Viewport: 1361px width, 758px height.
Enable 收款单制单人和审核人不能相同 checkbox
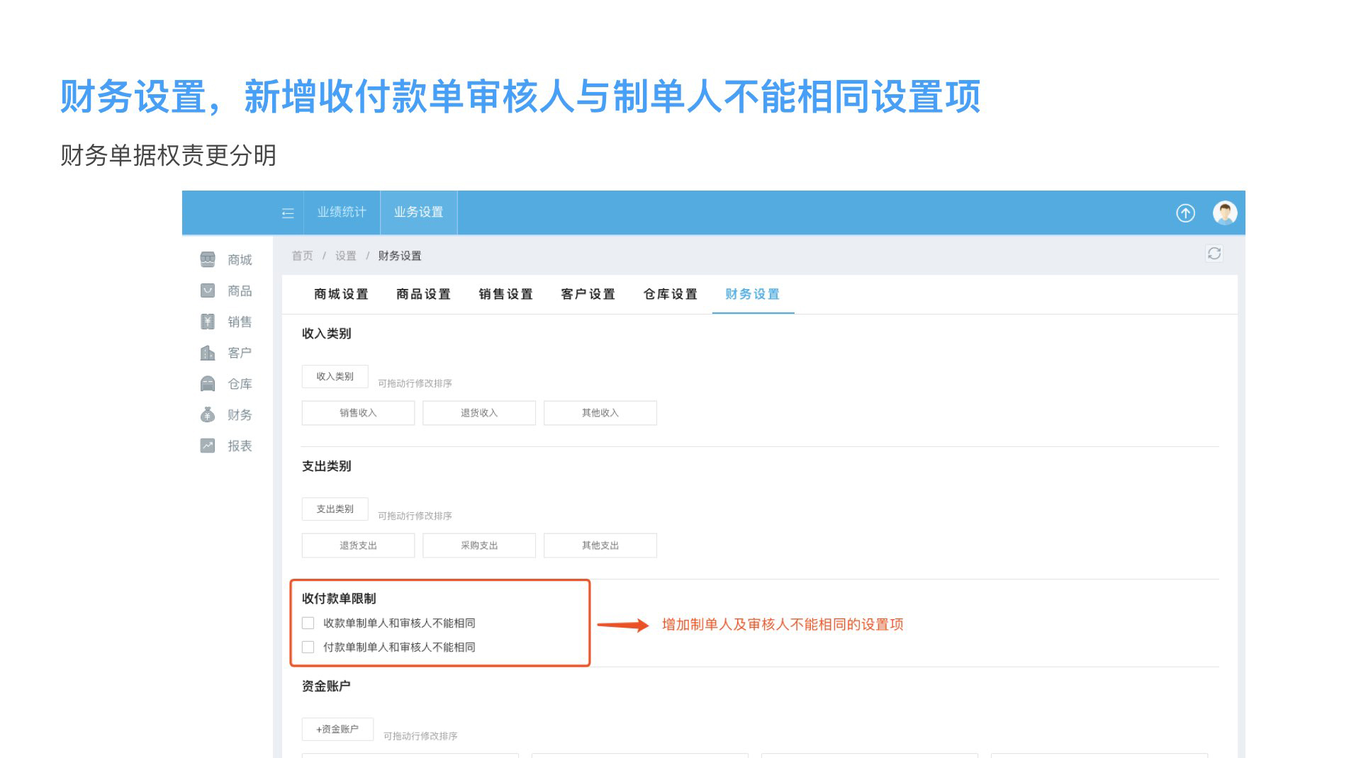tap(308, 623)
